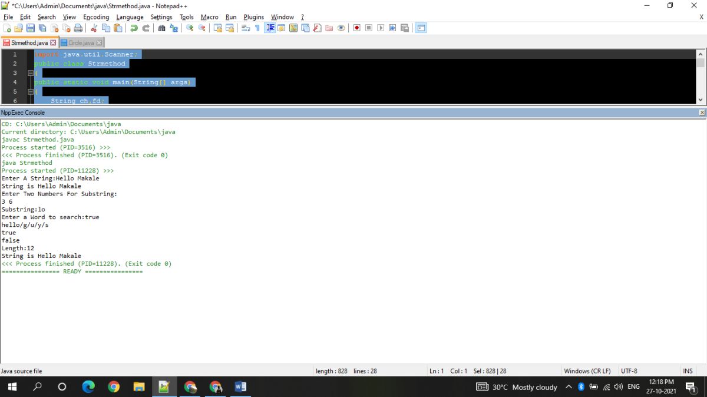Click 'Java source file' in the status bar
This screenshot has height=397, width=707.
coord(22,371)
